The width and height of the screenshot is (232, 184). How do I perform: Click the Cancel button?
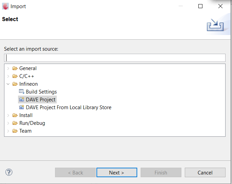[205, 172]
